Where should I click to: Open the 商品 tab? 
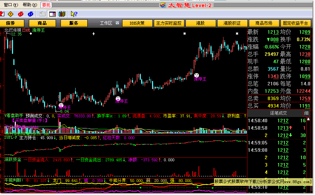click(x=42, y=23)
